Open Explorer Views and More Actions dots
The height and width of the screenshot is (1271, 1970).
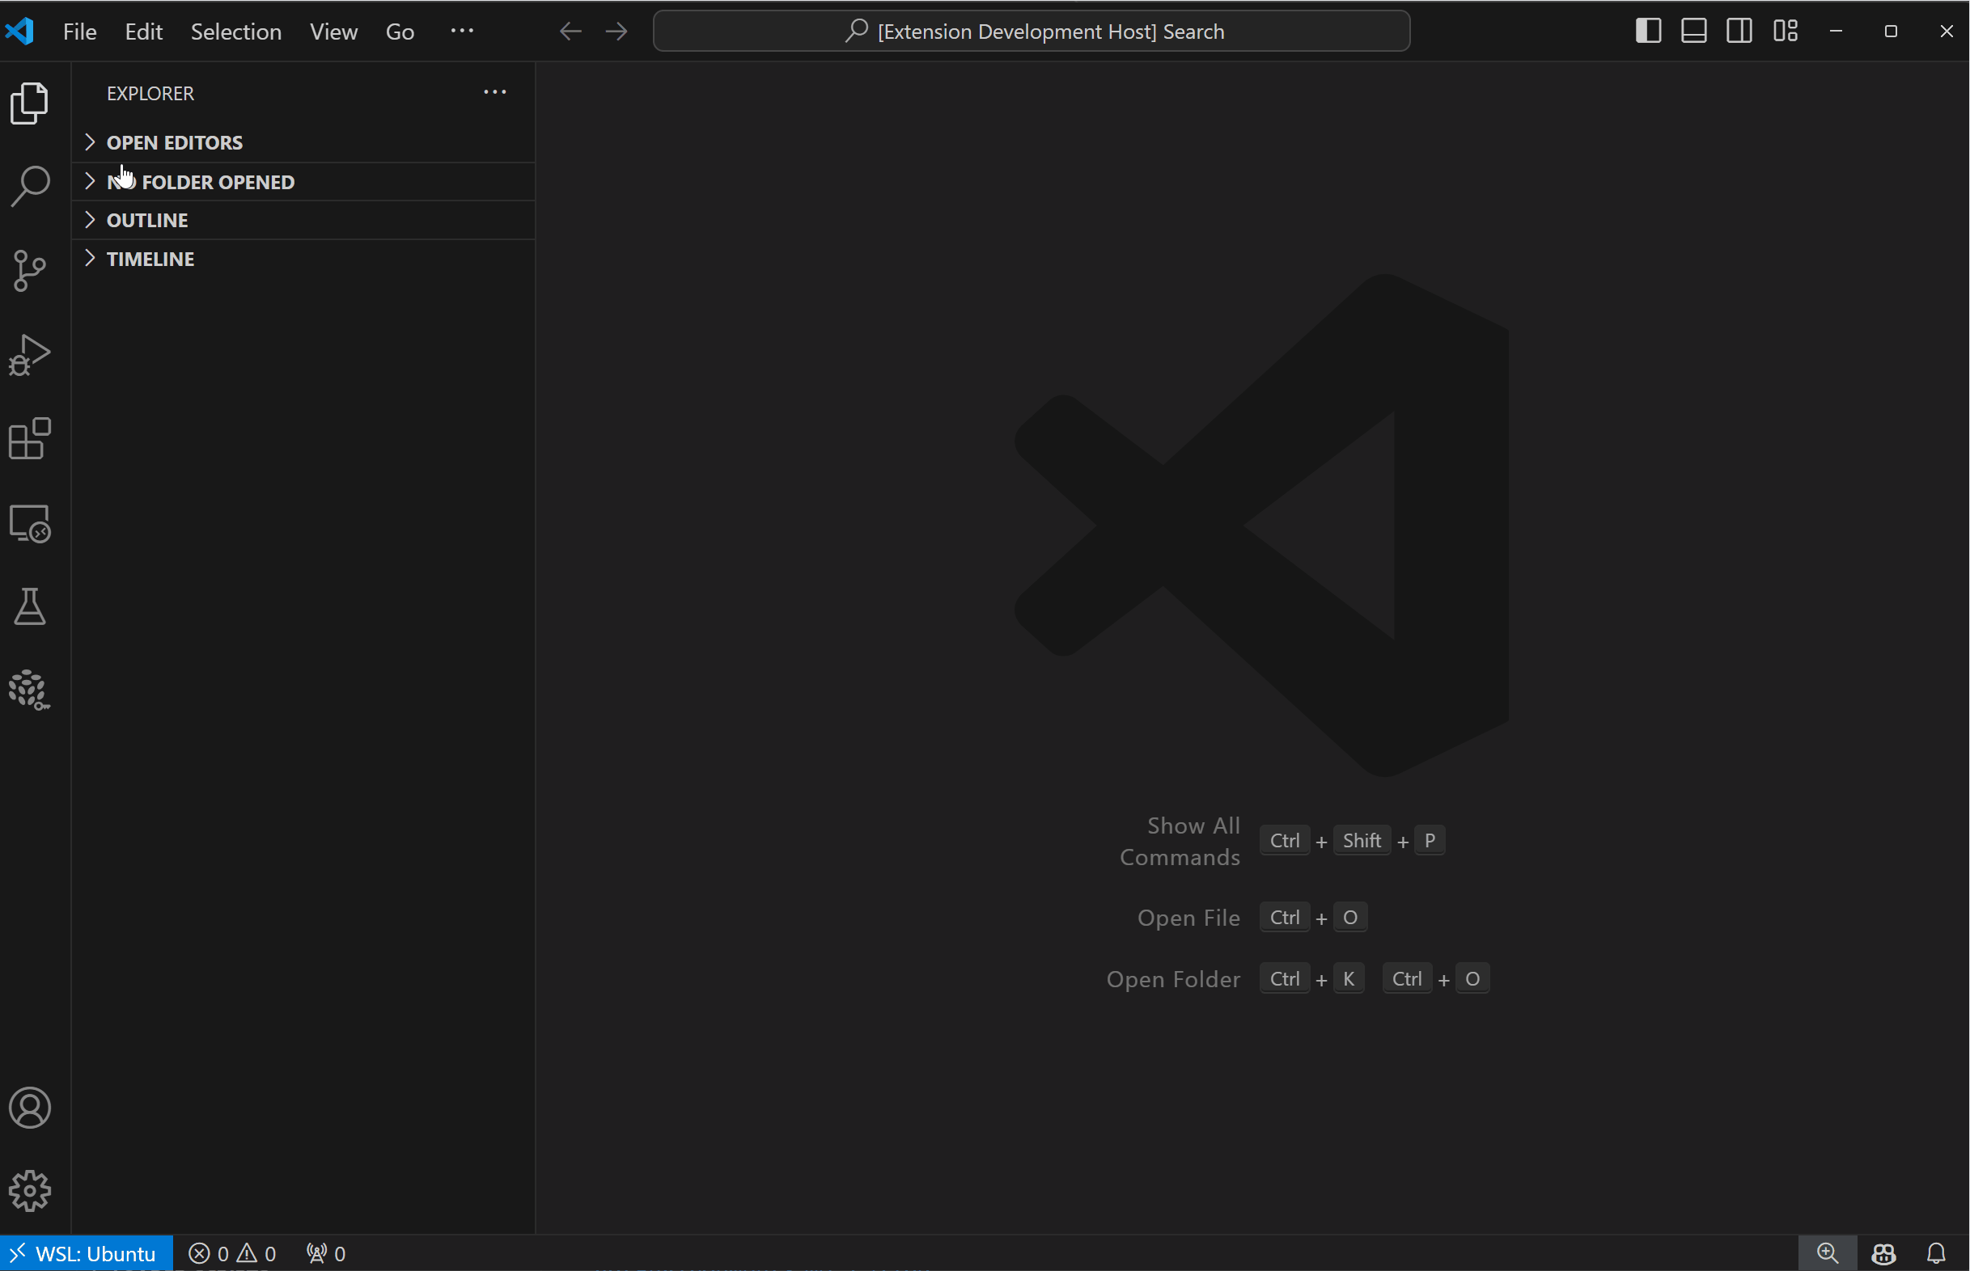(x=494, y=92)
